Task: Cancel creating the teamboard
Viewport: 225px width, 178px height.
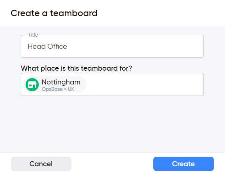Action: [x=41, y=164]
